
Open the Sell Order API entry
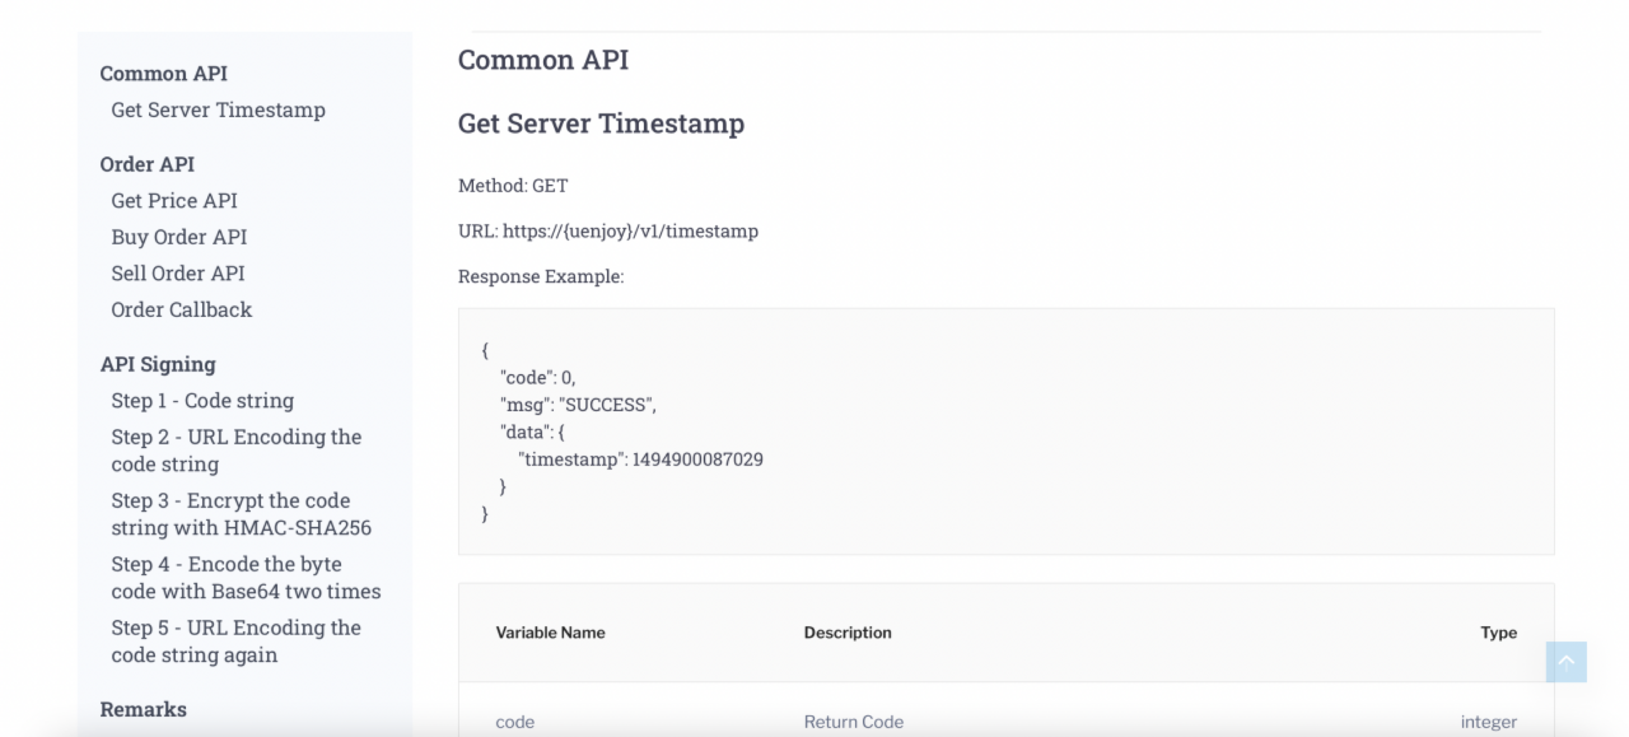click(x=178, y=273)
